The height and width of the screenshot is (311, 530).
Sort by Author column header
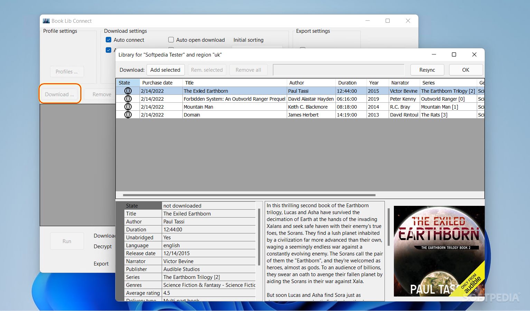311,83
